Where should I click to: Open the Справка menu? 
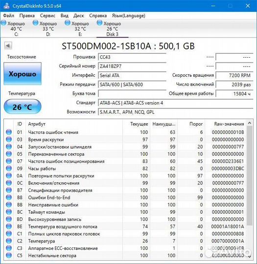(x=98, y=16)
